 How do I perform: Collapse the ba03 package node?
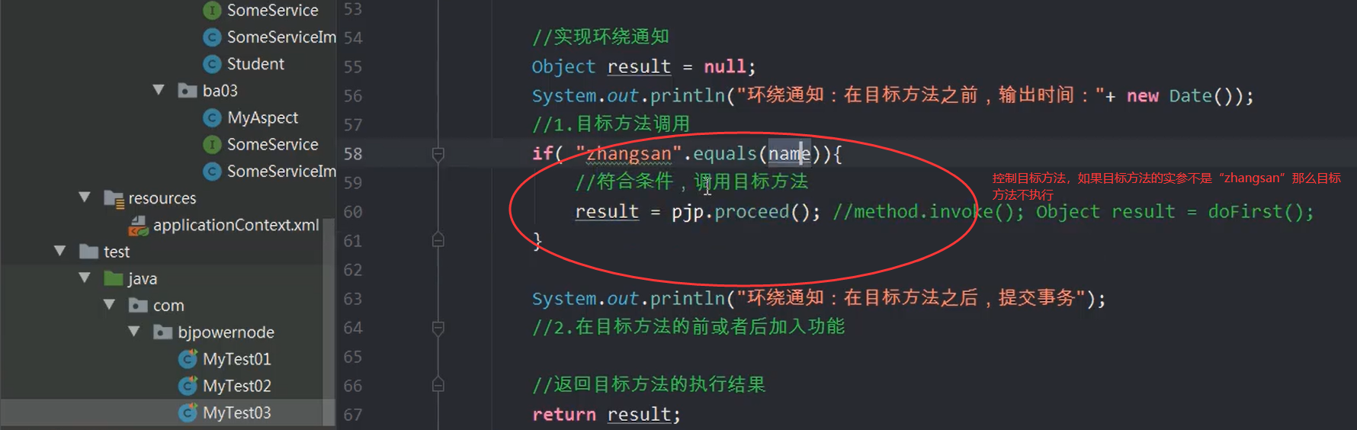(159, 90)
